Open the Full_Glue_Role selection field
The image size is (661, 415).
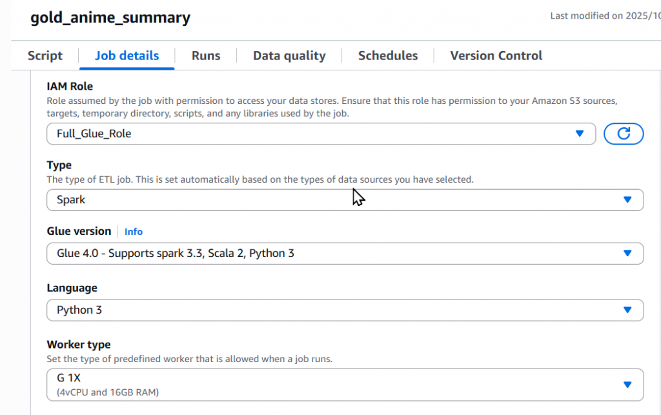[x=310, y=134]
